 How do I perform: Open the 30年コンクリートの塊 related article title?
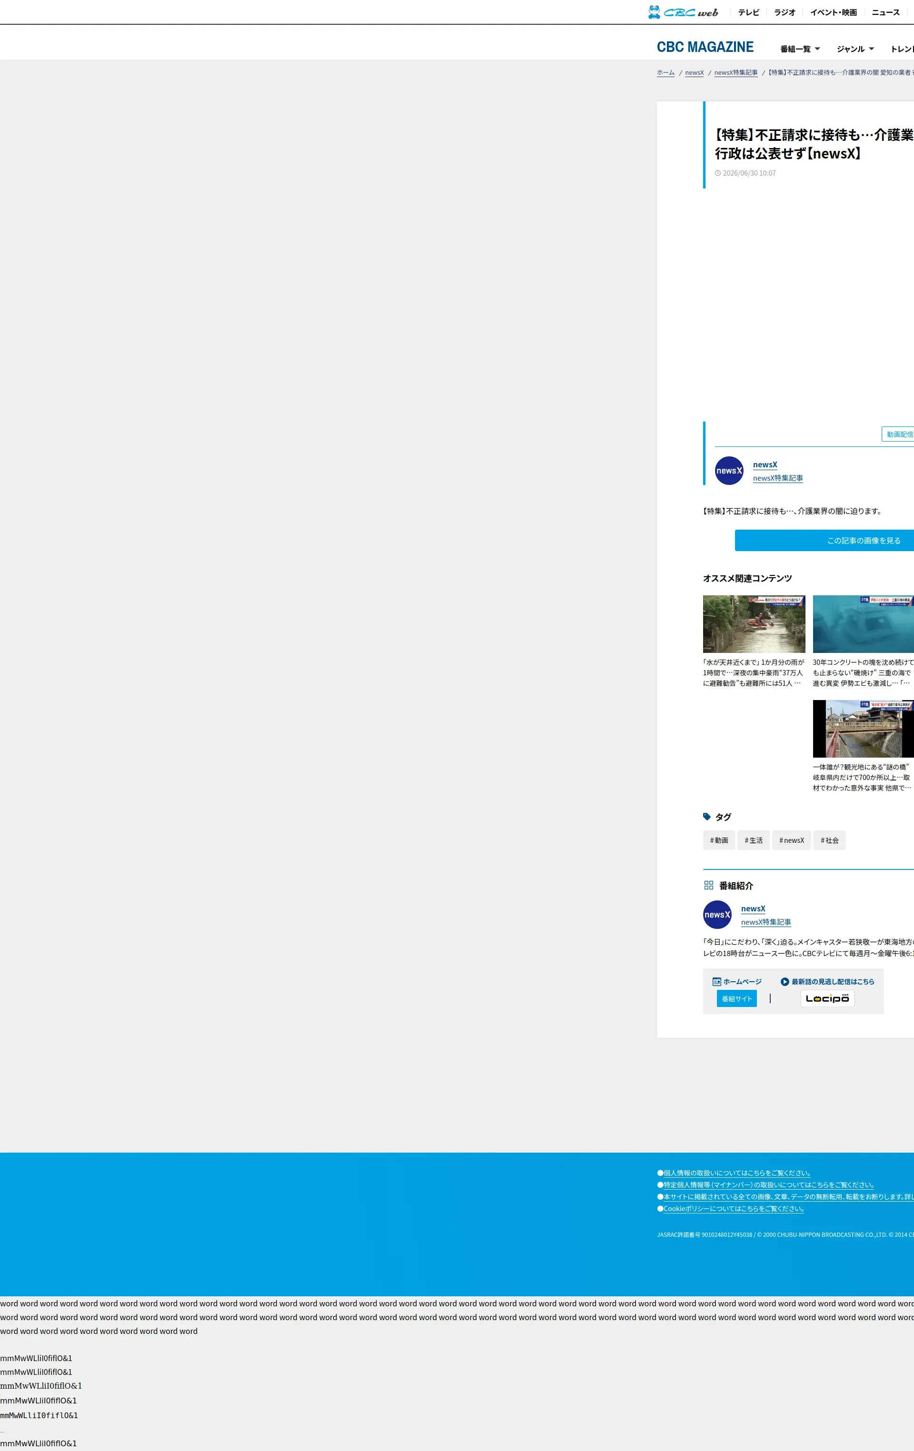pyautogui.click(x=864, y=672)
